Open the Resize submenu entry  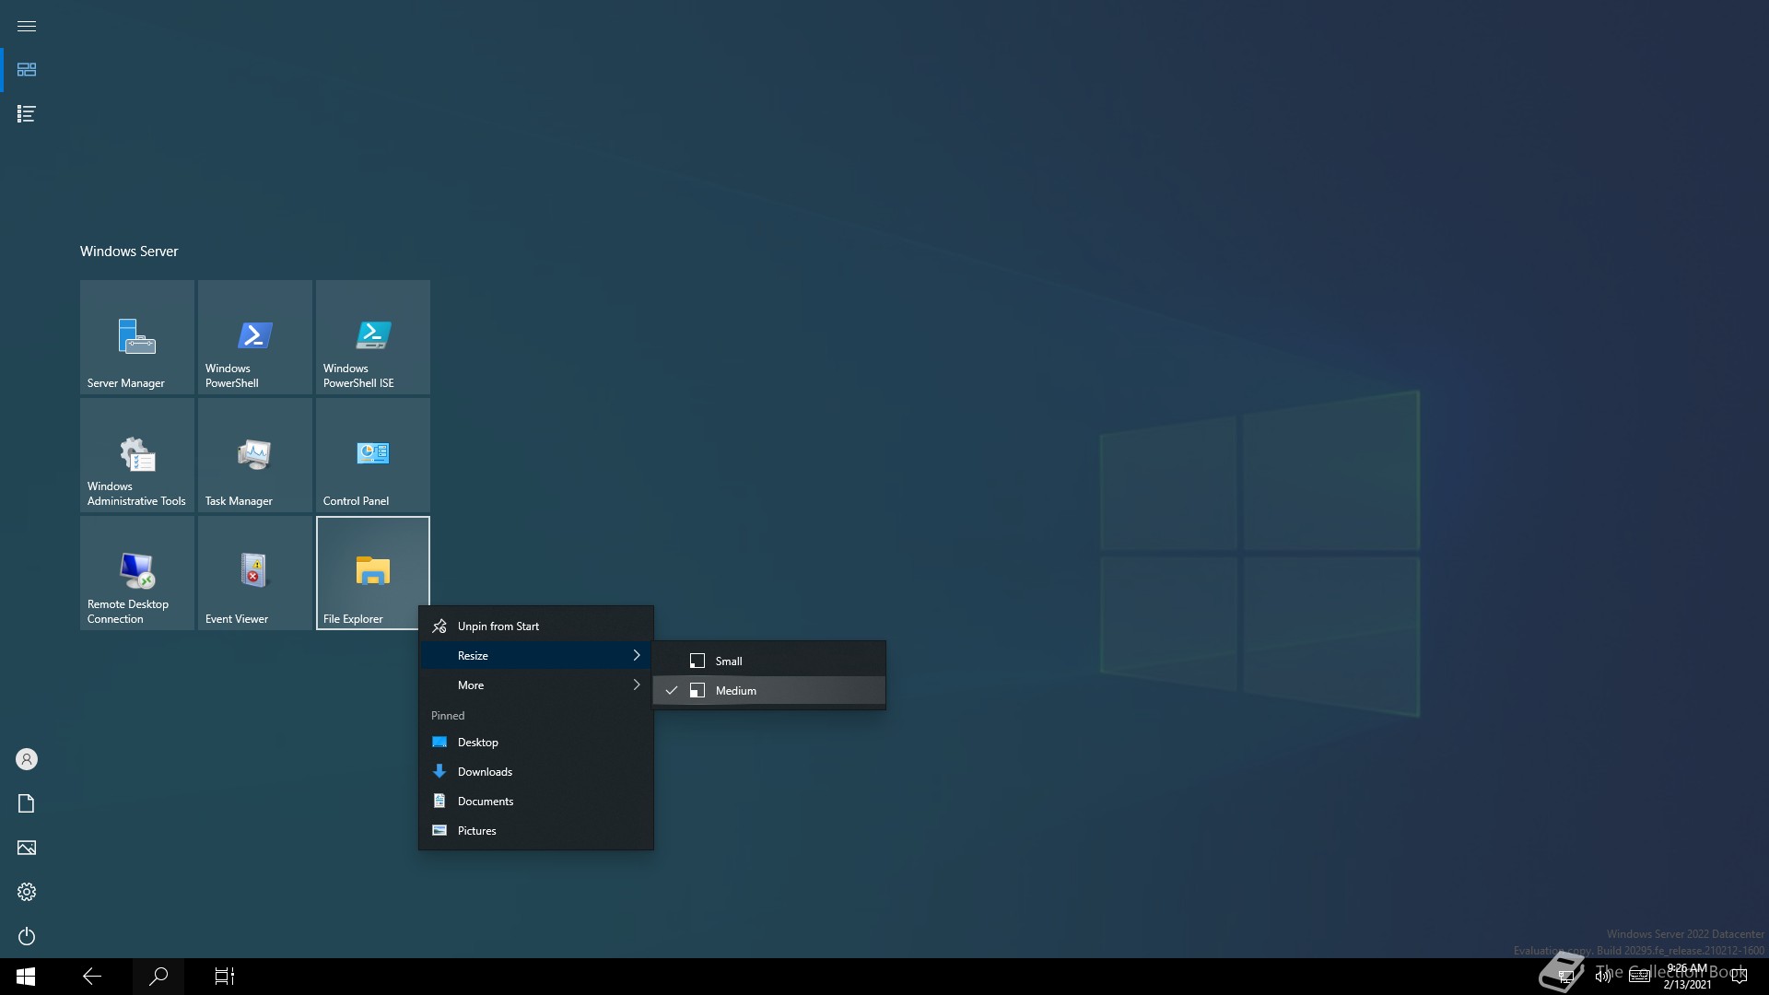point(536,656)
